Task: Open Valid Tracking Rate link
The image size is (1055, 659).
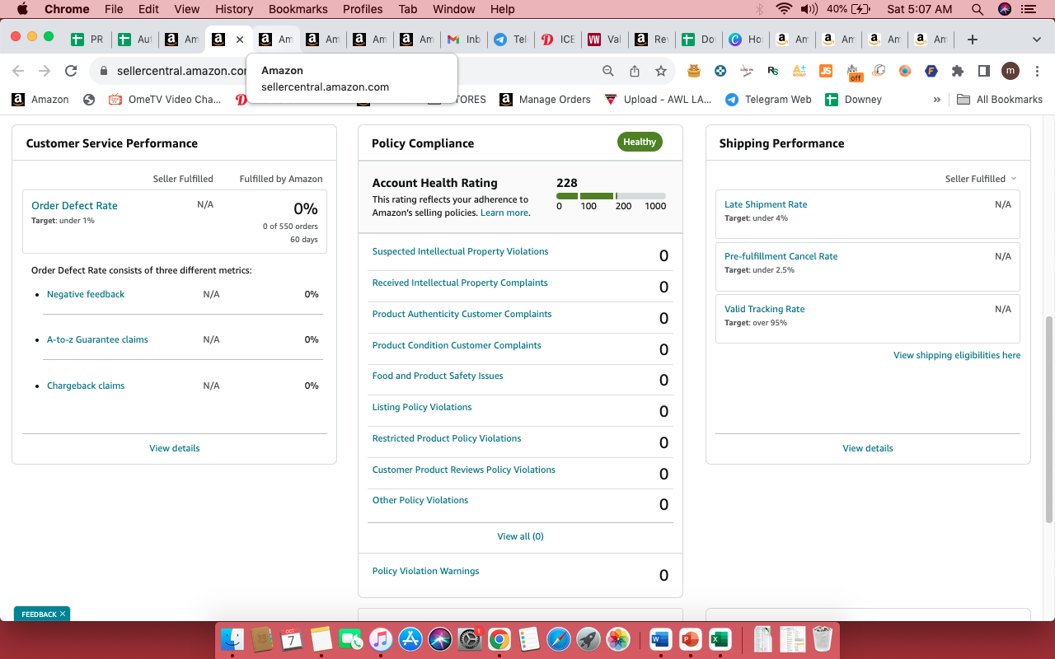Action: (x=764, y=309)
